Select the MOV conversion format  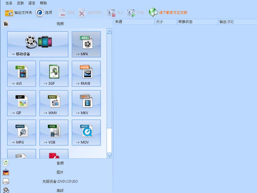tap(86, 132)
